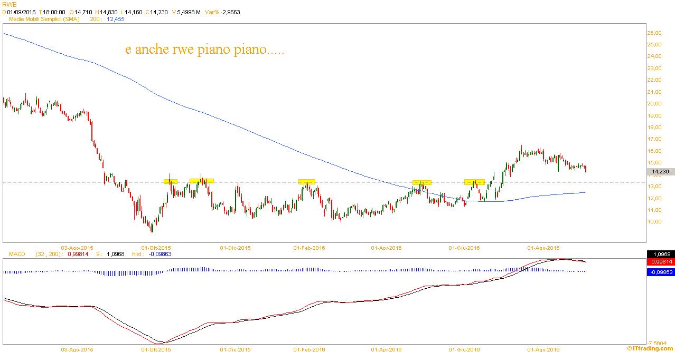Click the 10,00 price axis label
This screenshot has width=675, height=352.
(654, 222)
